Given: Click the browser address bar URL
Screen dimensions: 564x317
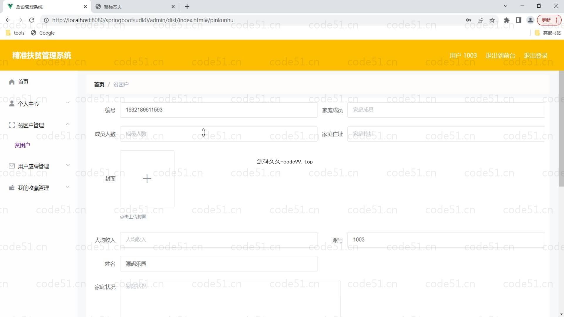Looking at the screenshot, I should (143, 20).
